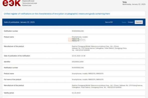Click the second Notification number label

(x=11, y=68)
